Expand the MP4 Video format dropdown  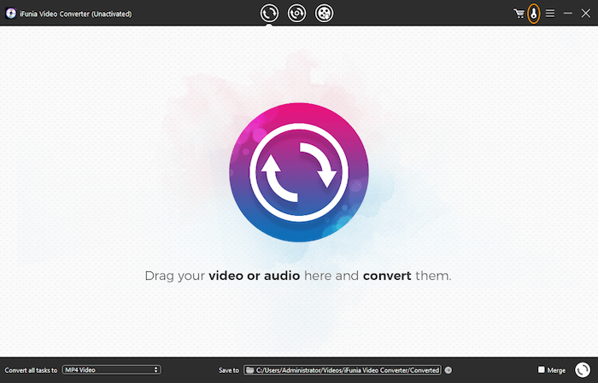[109, 370]
